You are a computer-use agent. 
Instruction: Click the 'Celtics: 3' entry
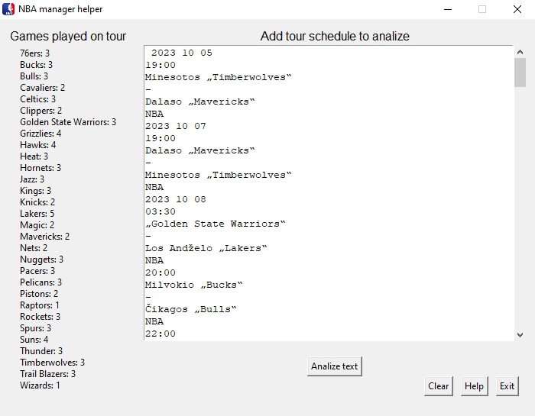coord(37,99)
